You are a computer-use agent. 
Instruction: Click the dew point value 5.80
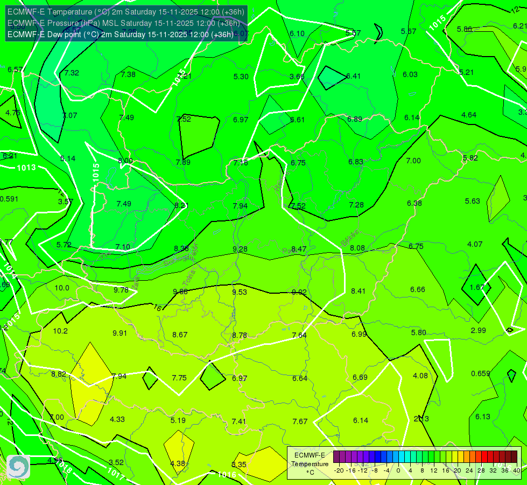418,332
